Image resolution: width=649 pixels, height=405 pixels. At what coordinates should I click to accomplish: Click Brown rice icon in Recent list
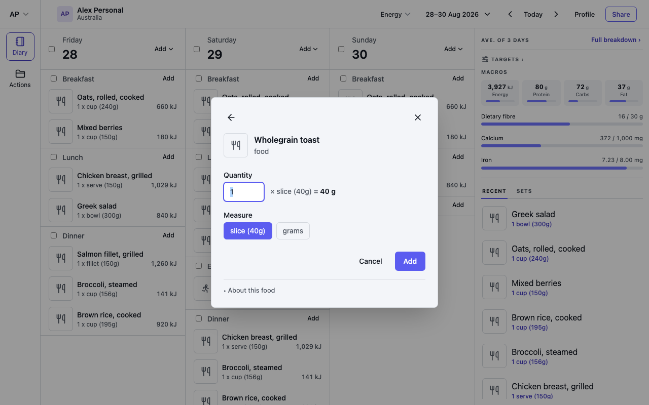[494, 321]
